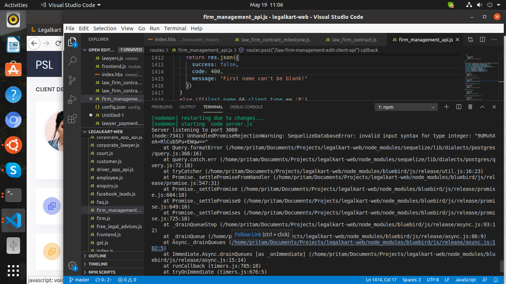Open the Terminal menu
Screen dimensions: 506x284
[175, 28]
